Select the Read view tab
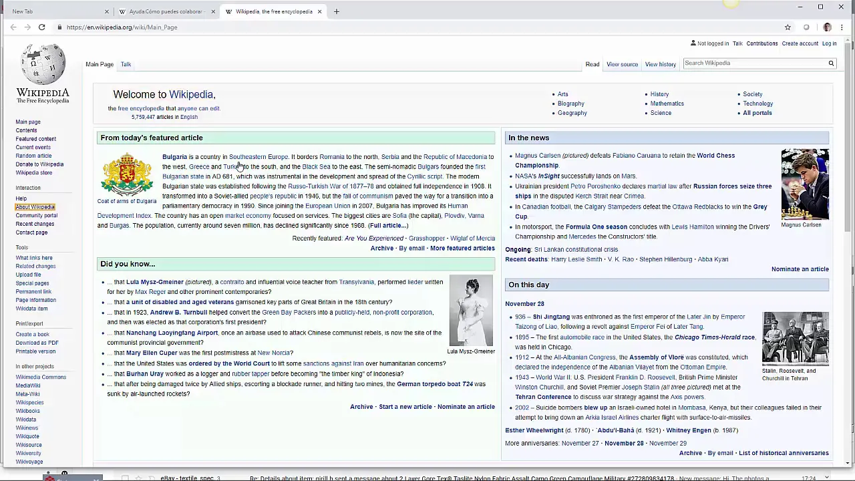 tap(592, 64)
